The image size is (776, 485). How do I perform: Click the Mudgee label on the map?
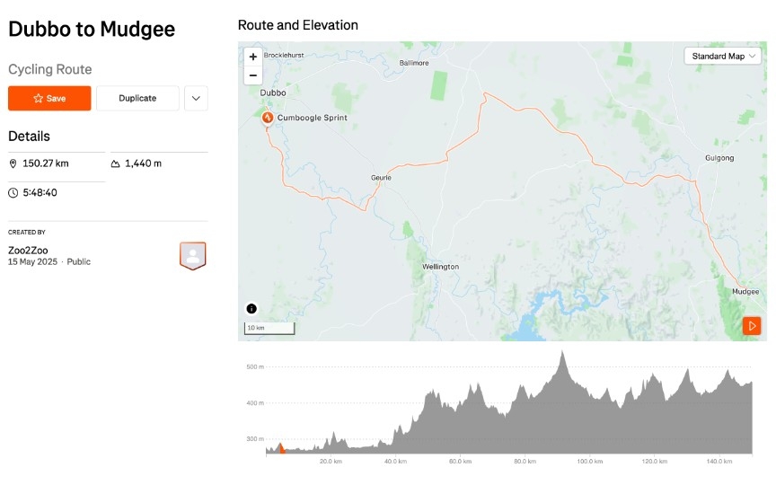(x=745, y=292)
